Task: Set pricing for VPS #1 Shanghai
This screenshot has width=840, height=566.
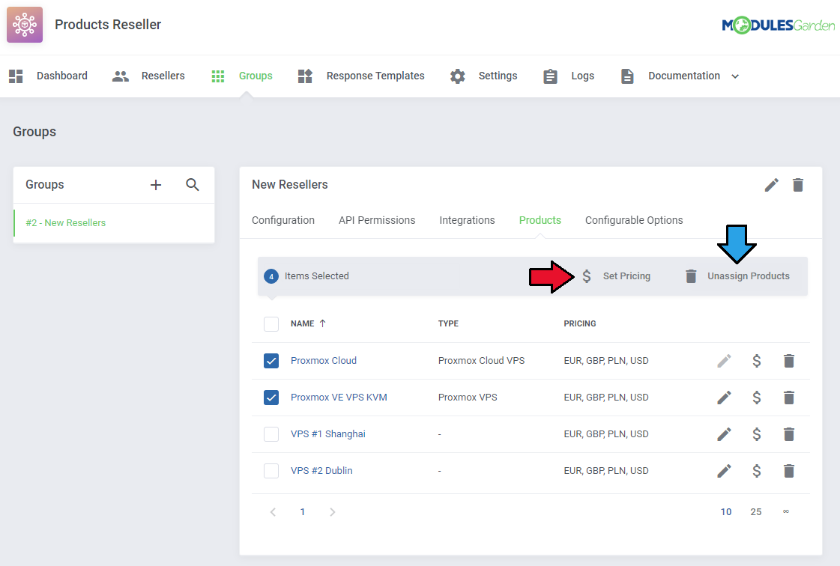Action: [x=756, y=433]
